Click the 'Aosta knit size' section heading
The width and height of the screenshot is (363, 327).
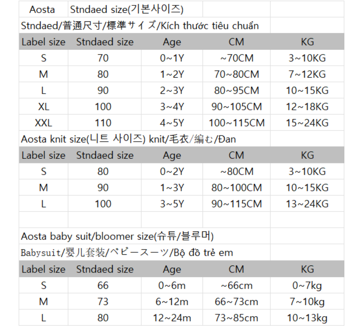coord(128,139)
